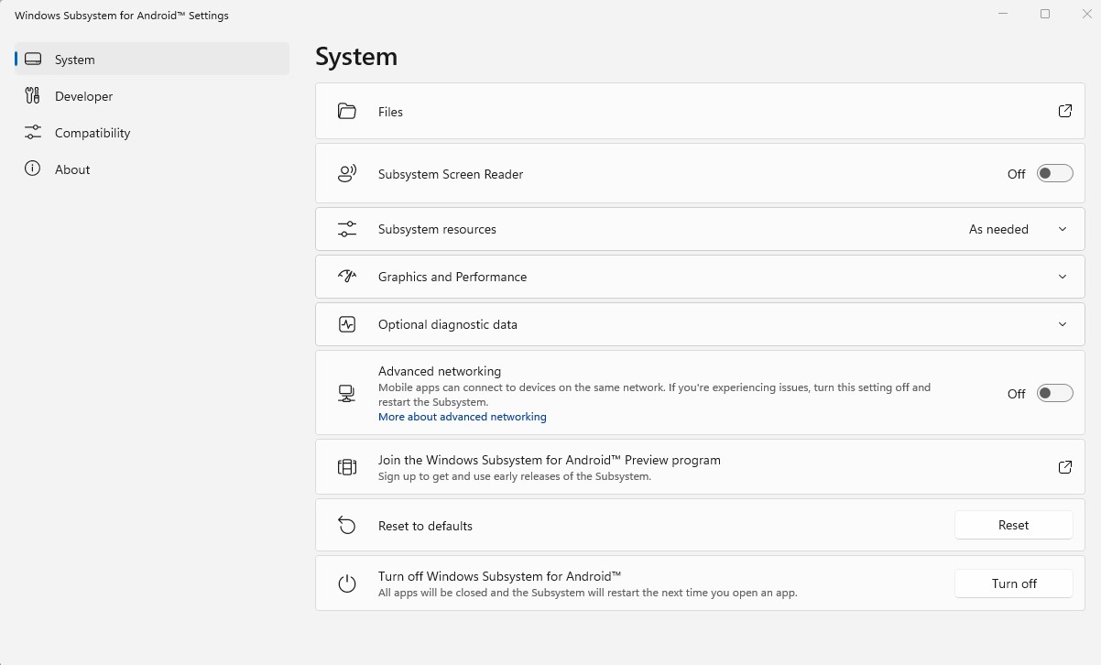Screen dimensions: 1101x665
Task: Open the About page
Action: click(x=152, y=169)
